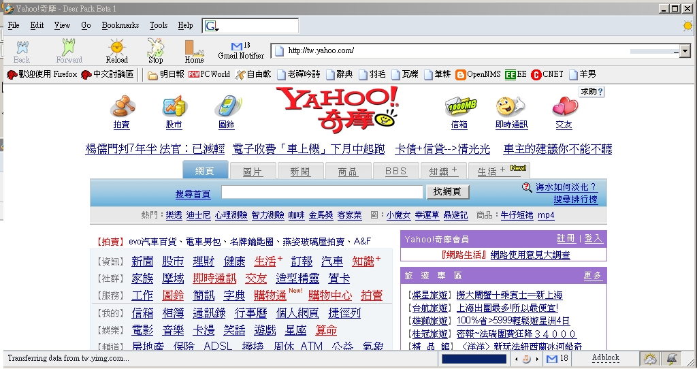
Task: Select the 網頁 search tab
Action: pyautogui.click(x=205, y=171)
